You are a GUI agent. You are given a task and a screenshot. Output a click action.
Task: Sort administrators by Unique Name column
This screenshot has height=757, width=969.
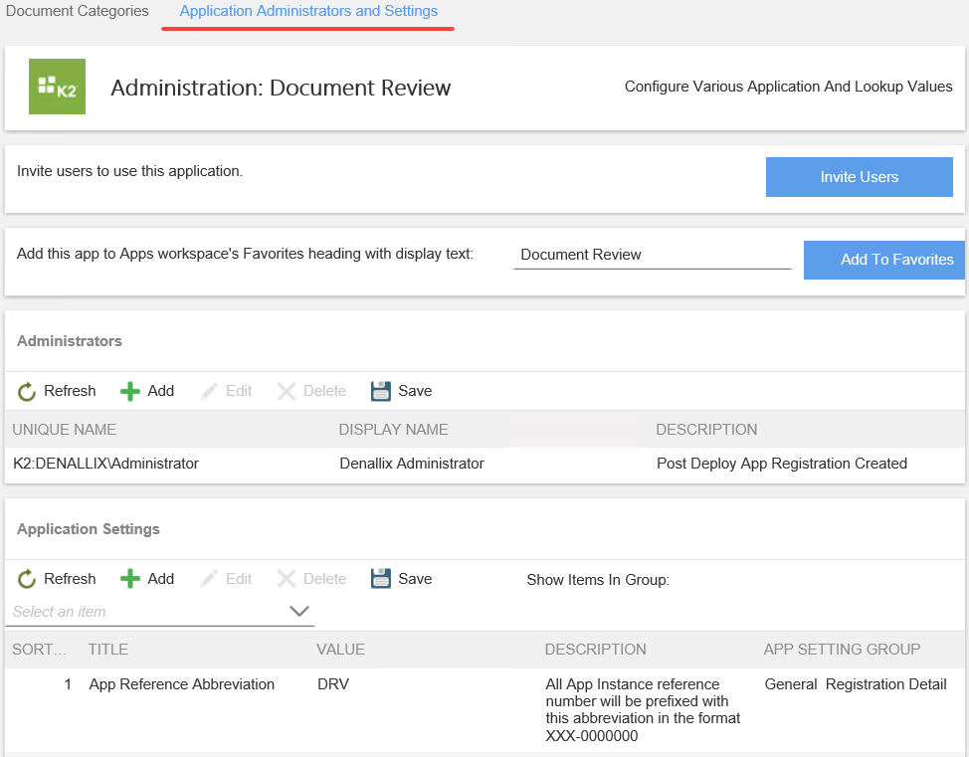[65, 430]
